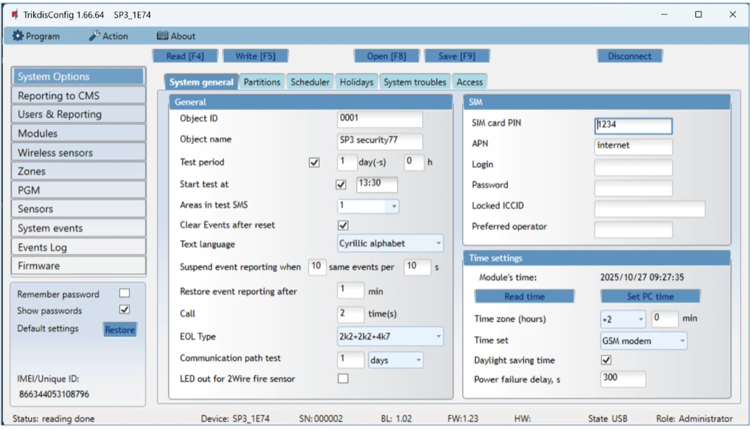This screenshot has width=750, height=429.
Task: Enable LED out for 2Wire fire sensor
Action: [x=342, y=378]
